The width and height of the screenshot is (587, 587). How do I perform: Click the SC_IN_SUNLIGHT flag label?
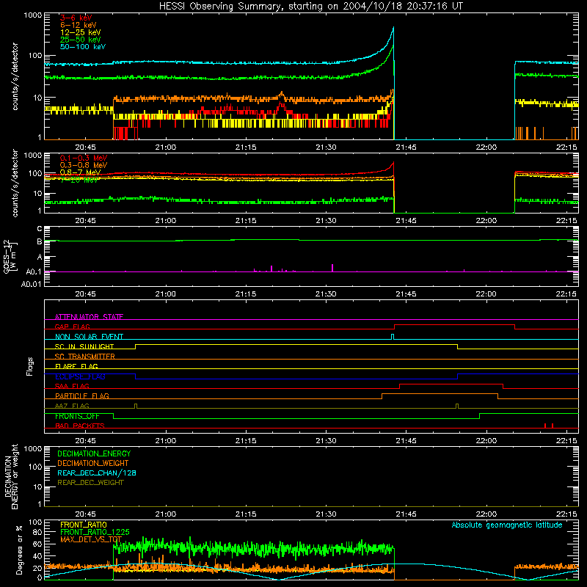coord(84,346)
